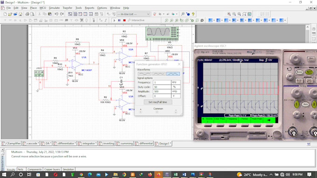Open the Reports menu
The image size is (317, 178).
[x=90, y=8]
